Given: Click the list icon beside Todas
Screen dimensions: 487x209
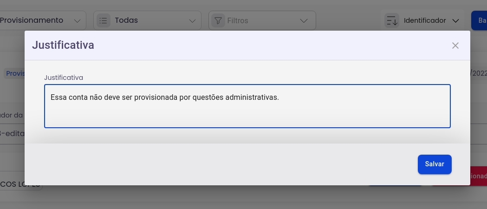Looking at the screenshot, I should point(104,20).
